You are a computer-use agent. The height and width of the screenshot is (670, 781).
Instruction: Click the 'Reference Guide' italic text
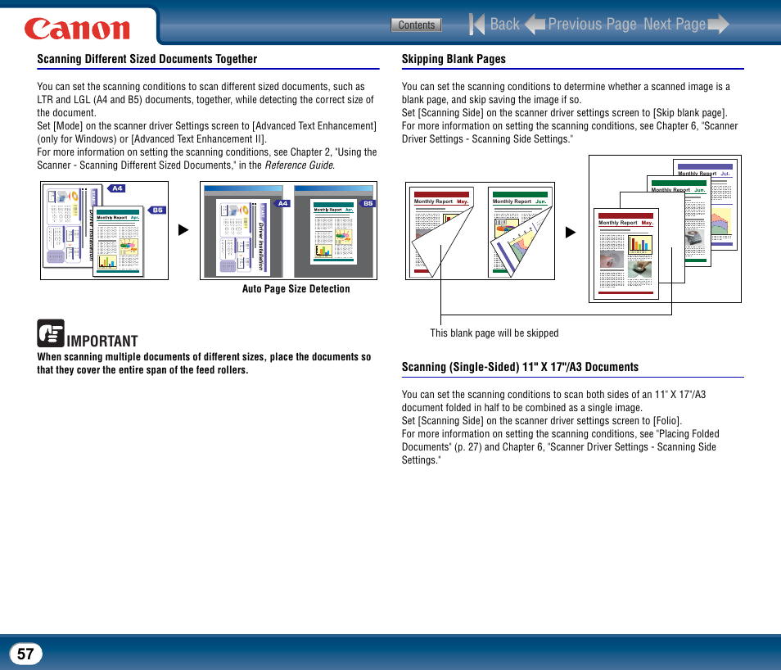coord(300,165)
